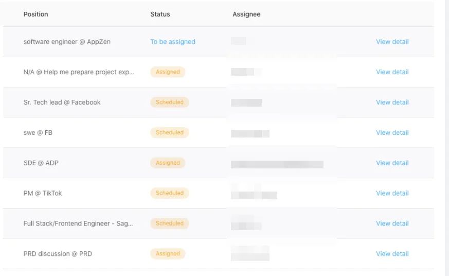Click the Status column header

tap(160, 14)
